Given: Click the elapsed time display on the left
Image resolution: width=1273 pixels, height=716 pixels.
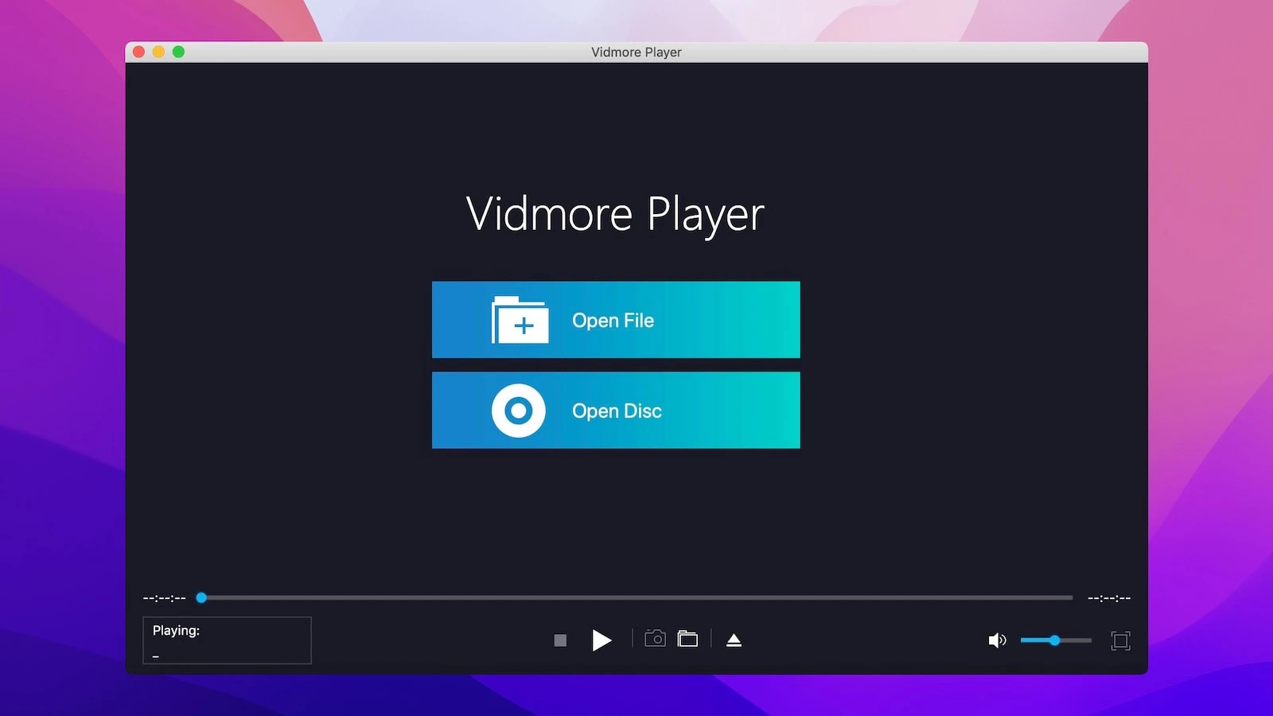Looking at the screenshot, I should click(162, 597).
